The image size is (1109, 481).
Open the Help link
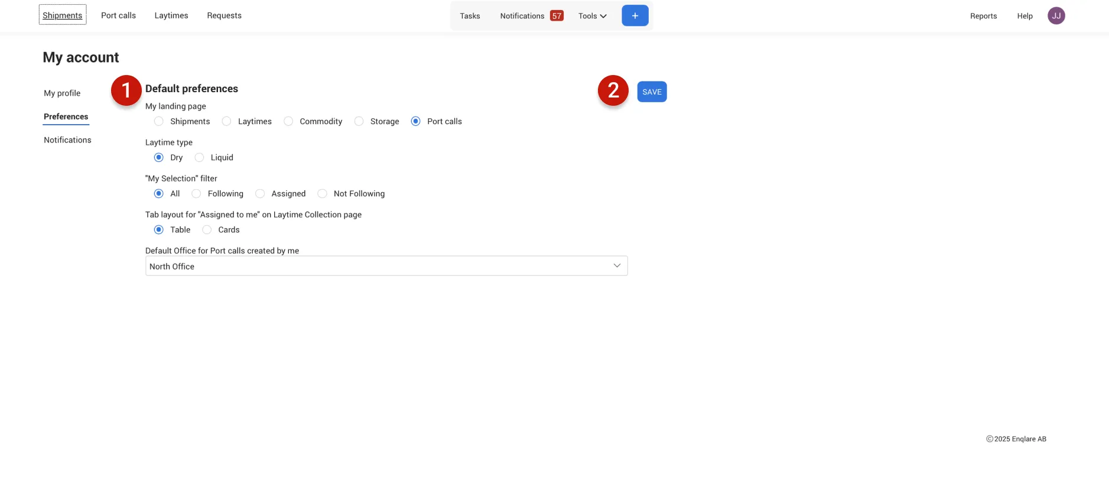coord(1025,16)
